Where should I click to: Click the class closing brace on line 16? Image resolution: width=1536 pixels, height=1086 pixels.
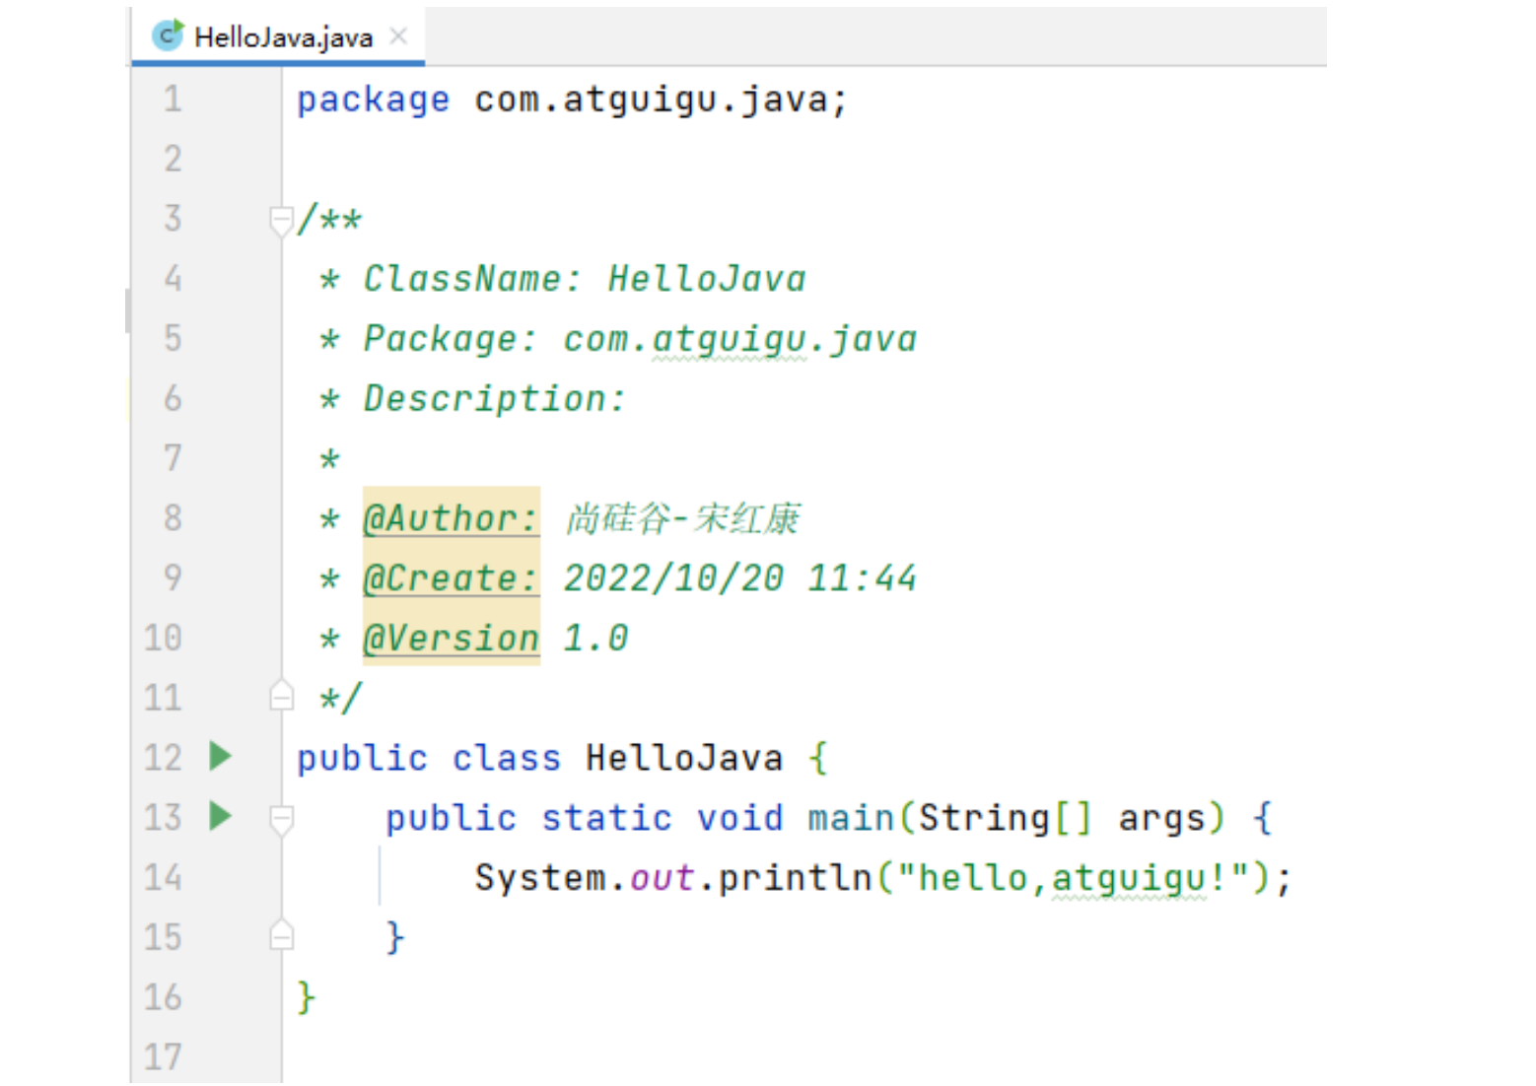tap(307, 997)
